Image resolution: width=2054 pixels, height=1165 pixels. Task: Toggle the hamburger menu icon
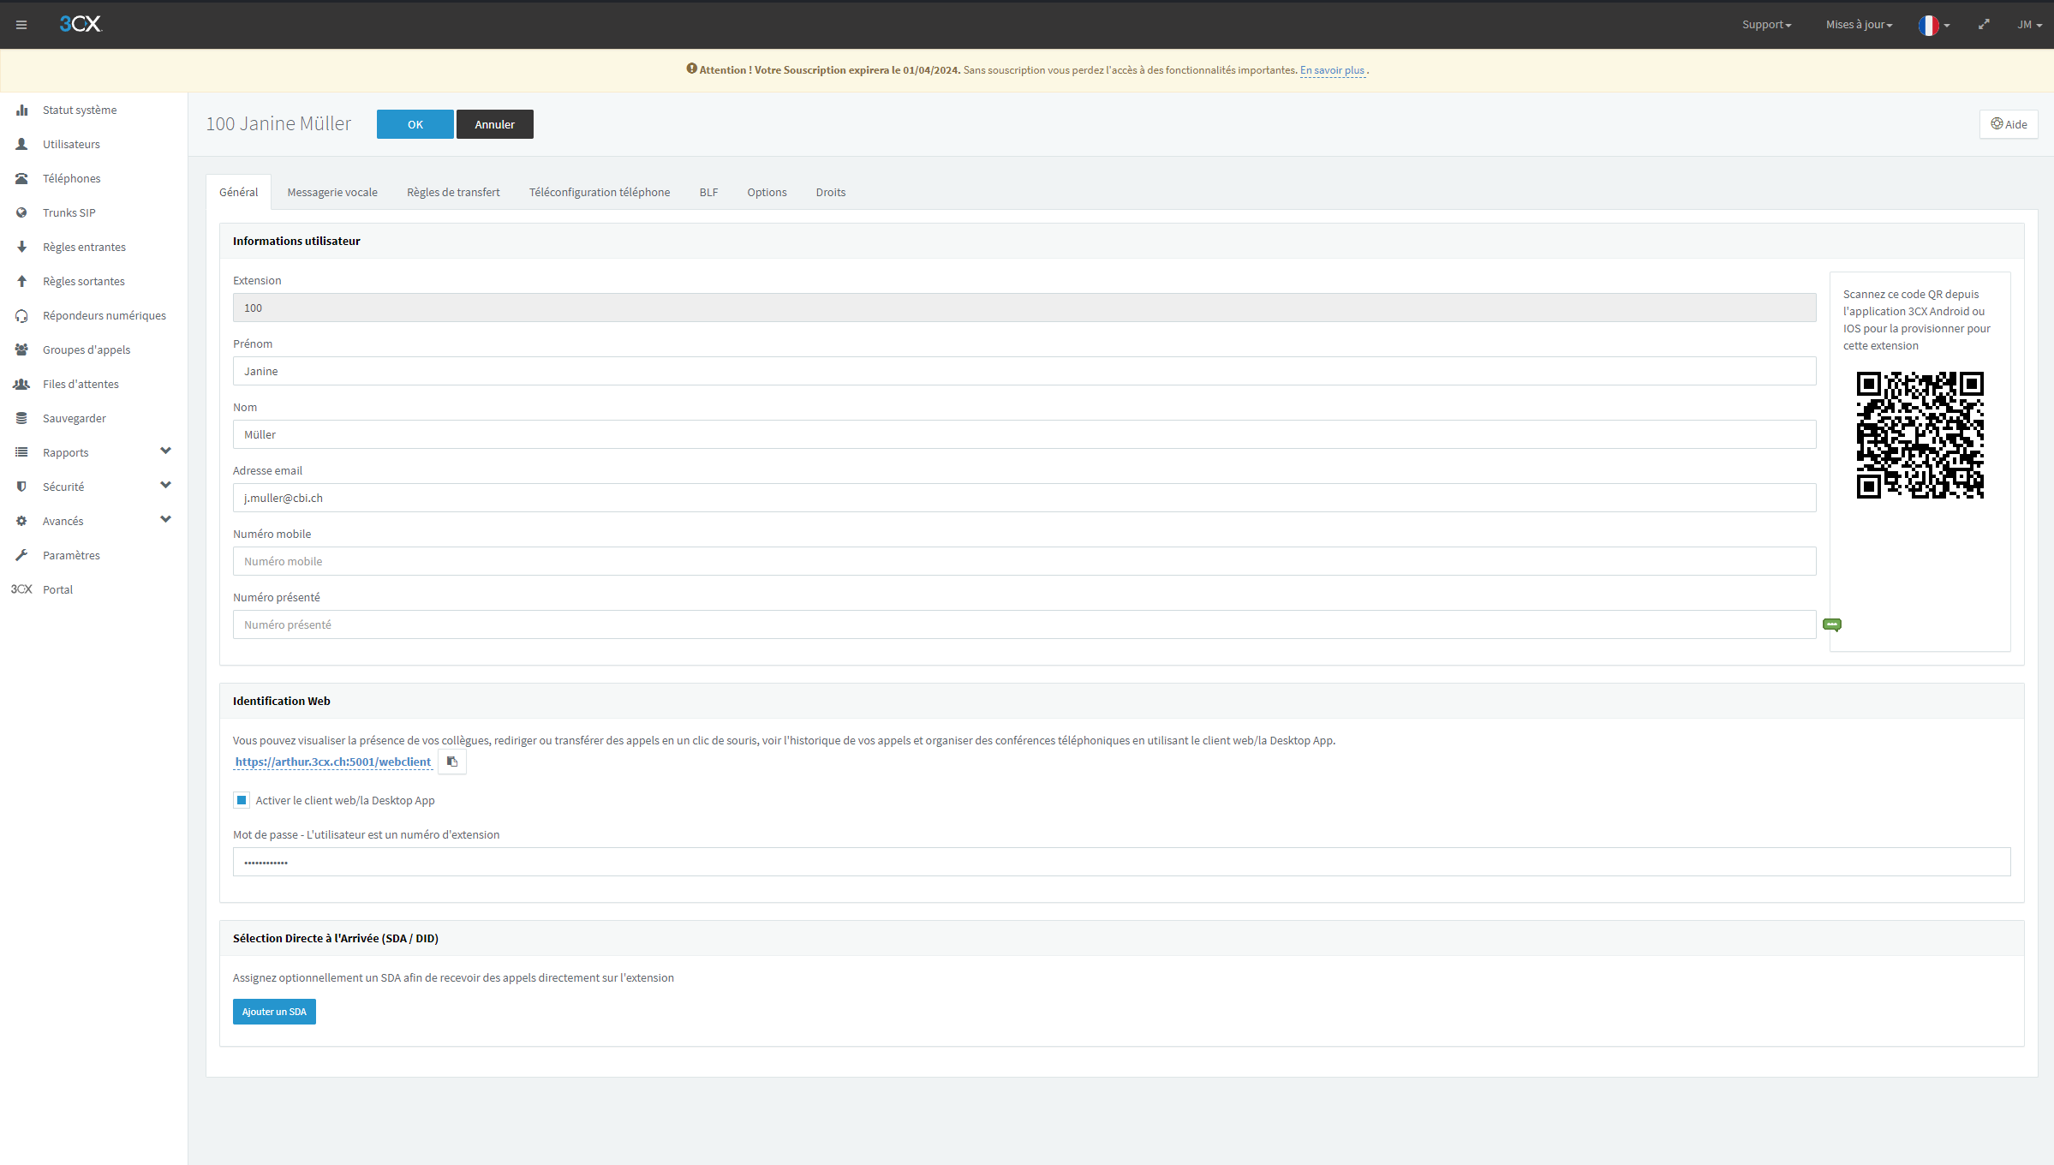[x=21, y=25]
